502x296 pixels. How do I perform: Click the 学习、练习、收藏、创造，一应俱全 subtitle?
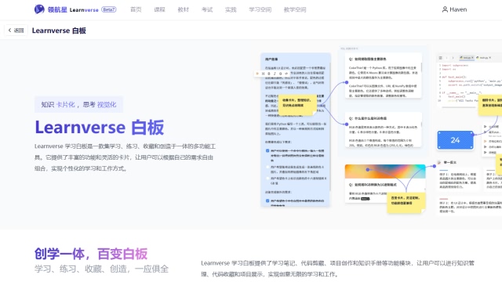(101, 269)
